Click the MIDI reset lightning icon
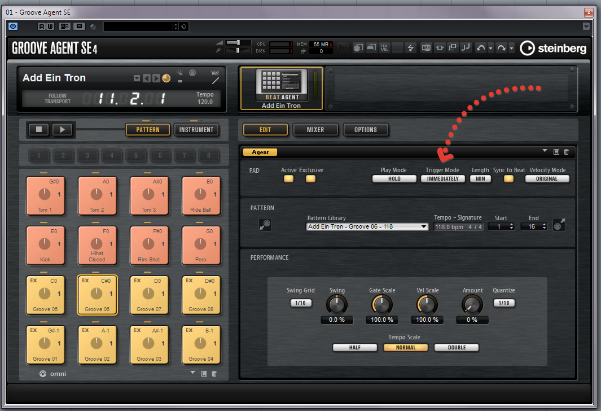This screenshot has width=601, height=411. coord(410,48)
